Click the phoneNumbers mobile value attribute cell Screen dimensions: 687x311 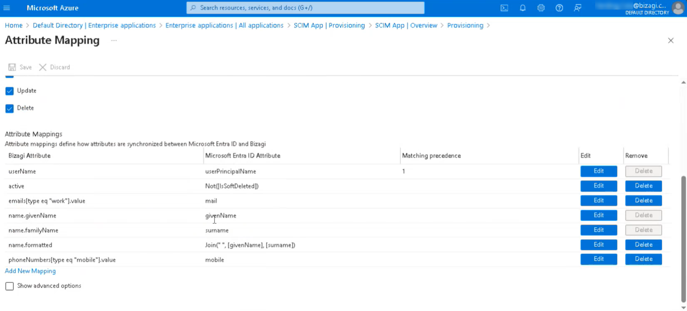tap(62, 260)
